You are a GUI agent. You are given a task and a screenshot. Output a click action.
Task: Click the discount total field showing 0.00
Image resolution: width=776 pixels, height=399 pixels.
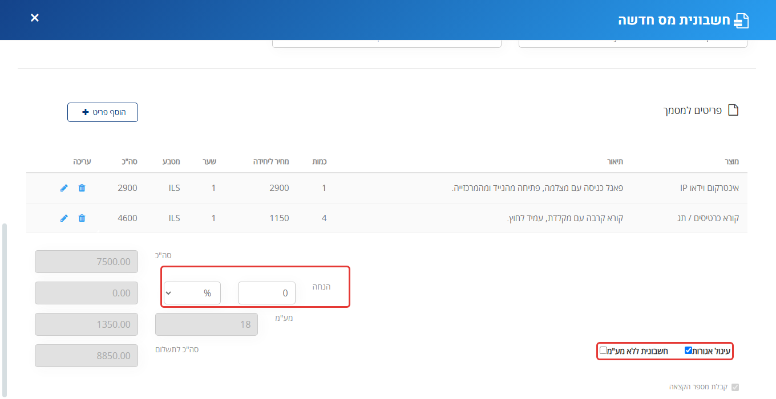[86, 293]
